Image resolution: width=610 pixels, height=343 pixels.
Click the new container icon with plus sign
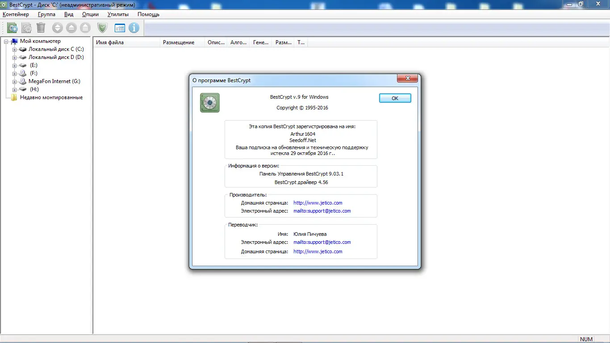(13, 28)
